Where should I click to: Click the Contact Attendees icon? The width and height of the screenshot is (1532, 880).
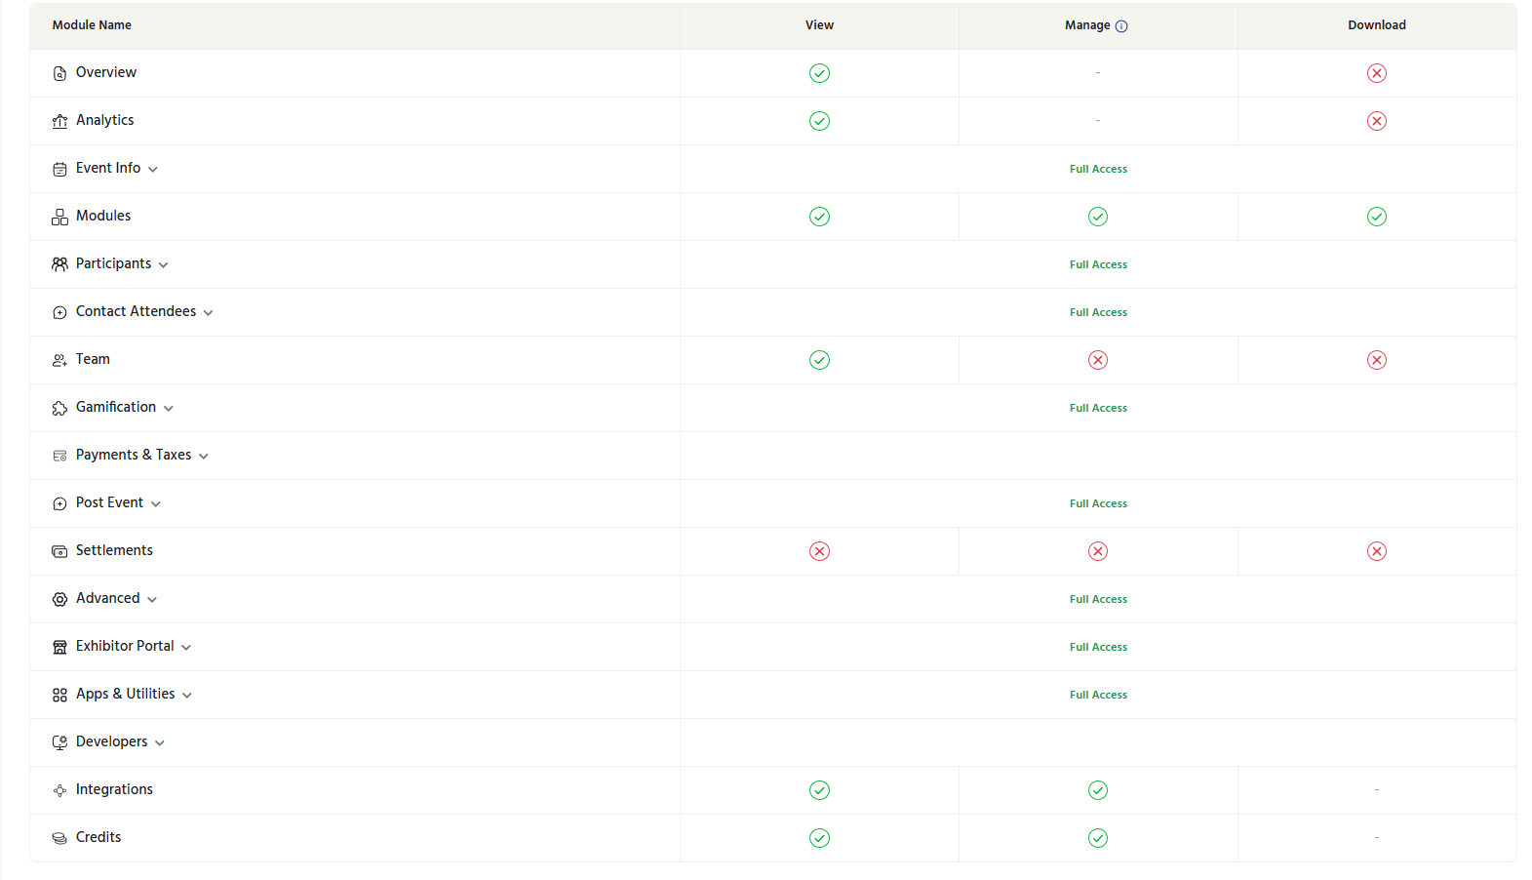click(59, 312)
